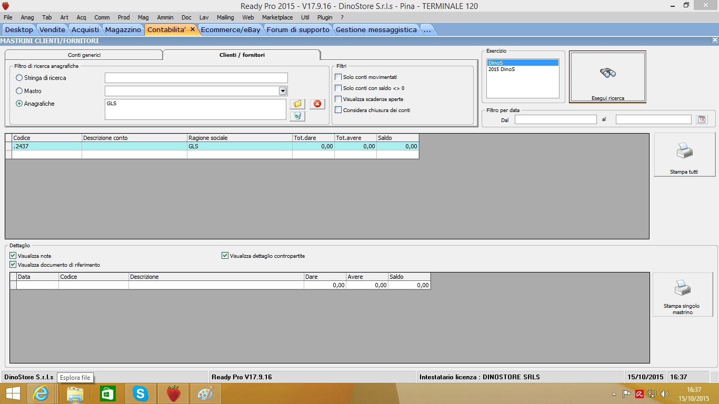Enable Solo conti con saldo <> 0
The image size is (719, 404).
pyautogui.click(x=338, y=88)
